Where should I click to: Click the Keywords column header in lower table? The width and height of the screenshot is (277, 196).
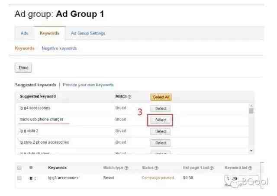click(x=57, y=168)
